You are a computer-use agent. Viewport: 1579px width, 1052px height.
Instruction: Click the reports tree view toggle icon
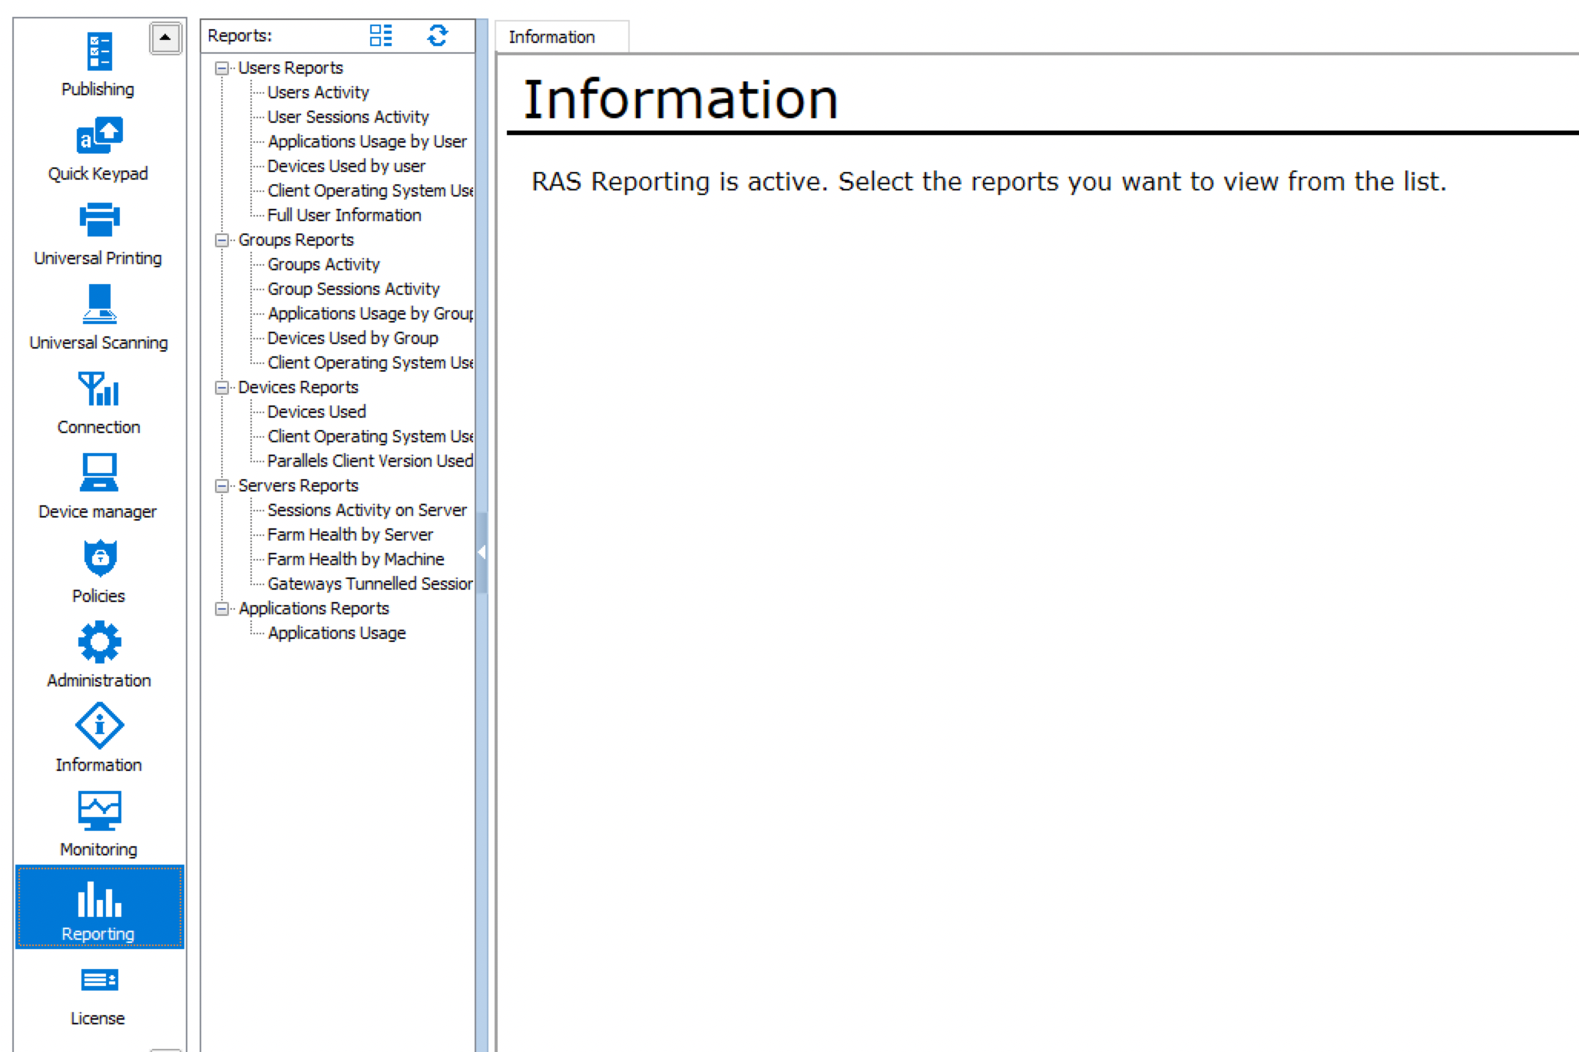coord(381,36)
